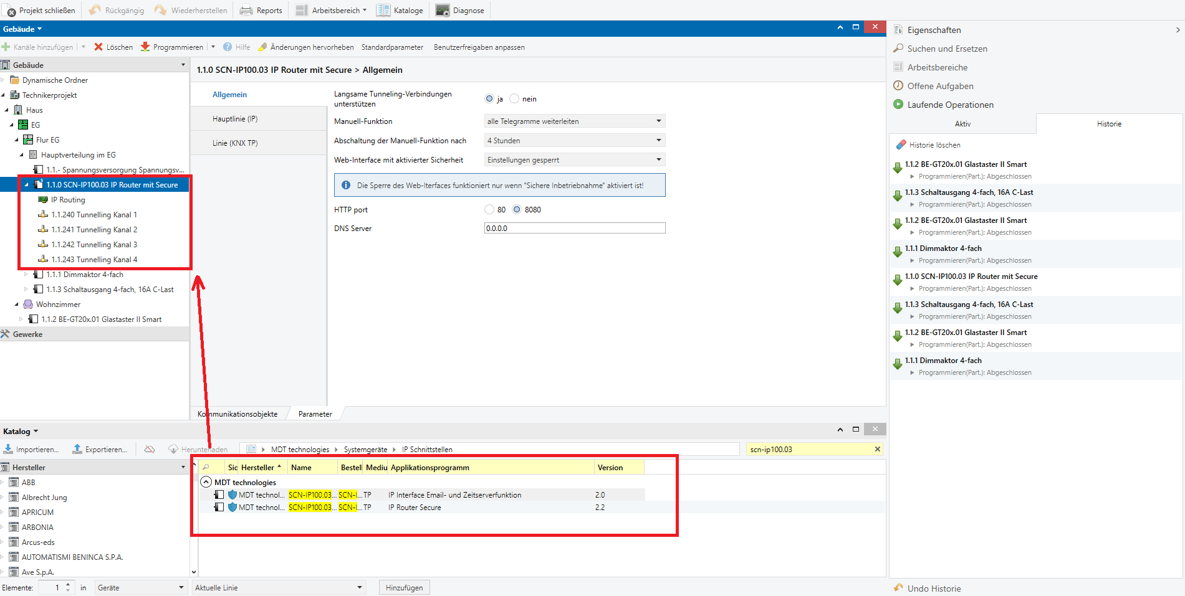Click shield icon of IP Router Secure row
Viewport: 1185px width, 596px height.
click(233, 507)
